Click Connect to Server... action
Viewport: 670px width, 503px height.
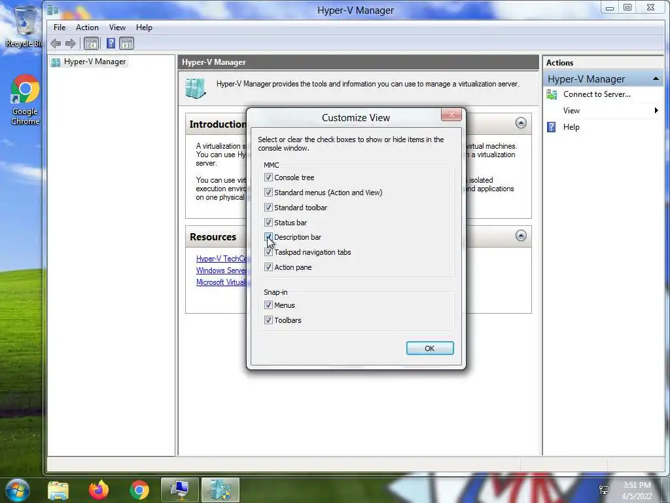pos(597,94)
